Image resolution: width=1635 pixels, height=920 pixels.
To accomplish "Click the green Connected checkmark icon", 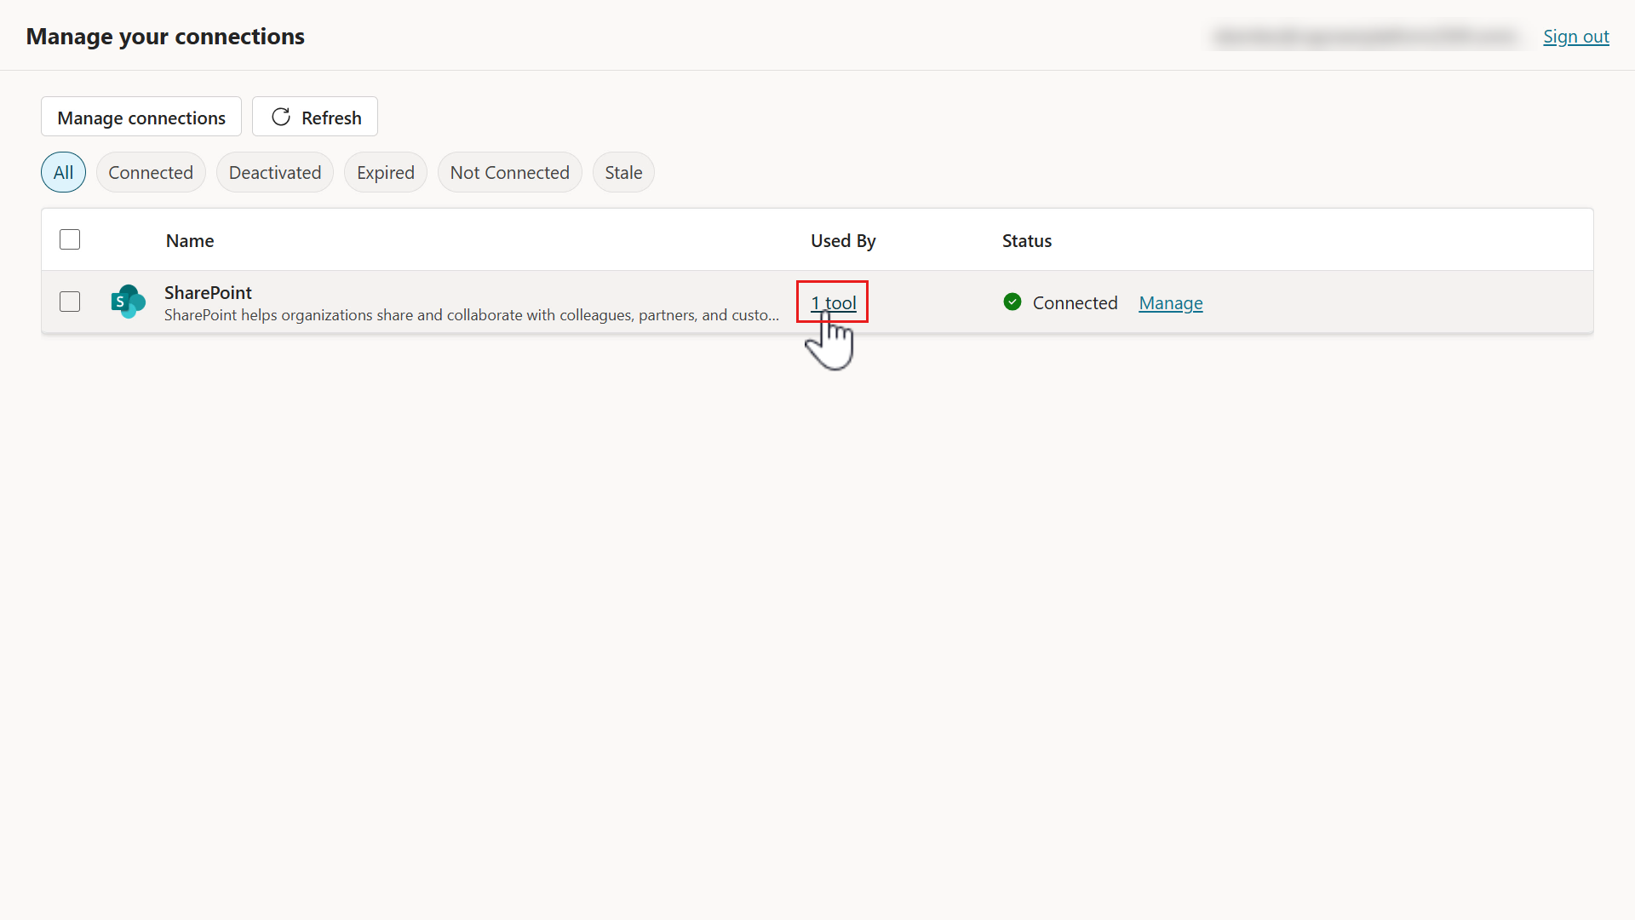I will click(x=1012, y=302).
